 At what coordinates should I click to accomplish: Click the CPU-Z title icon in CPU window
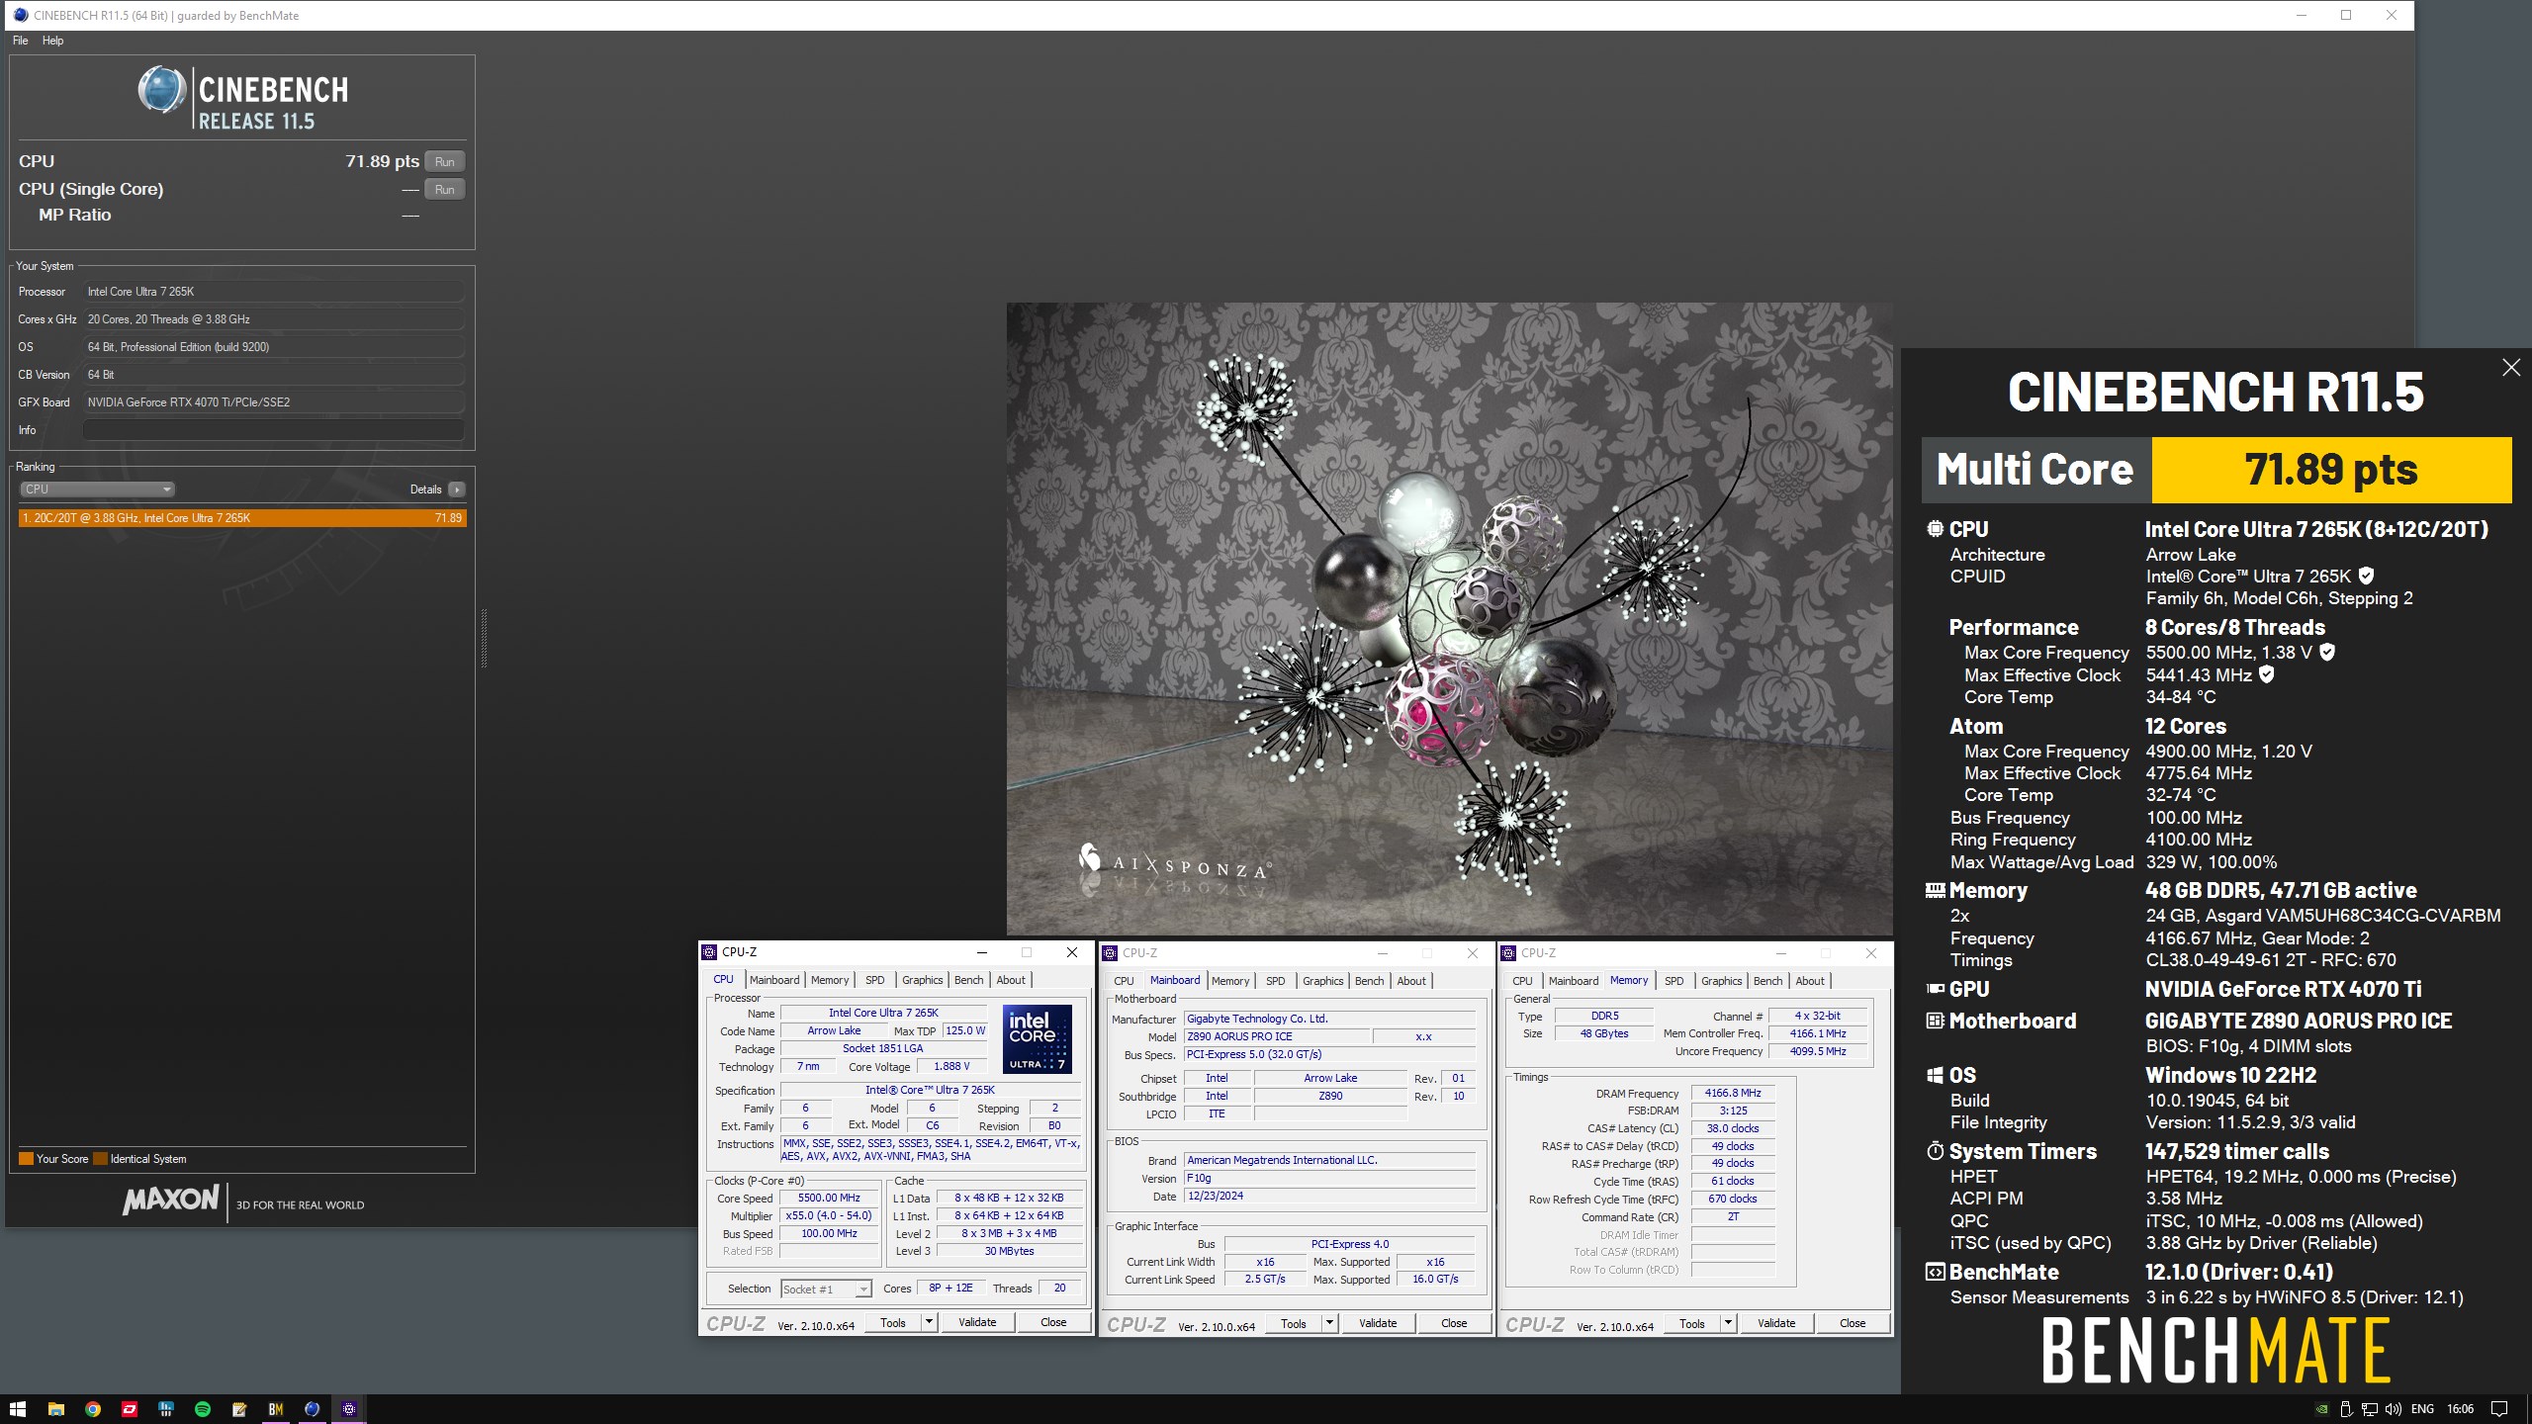tap(709, 952)
